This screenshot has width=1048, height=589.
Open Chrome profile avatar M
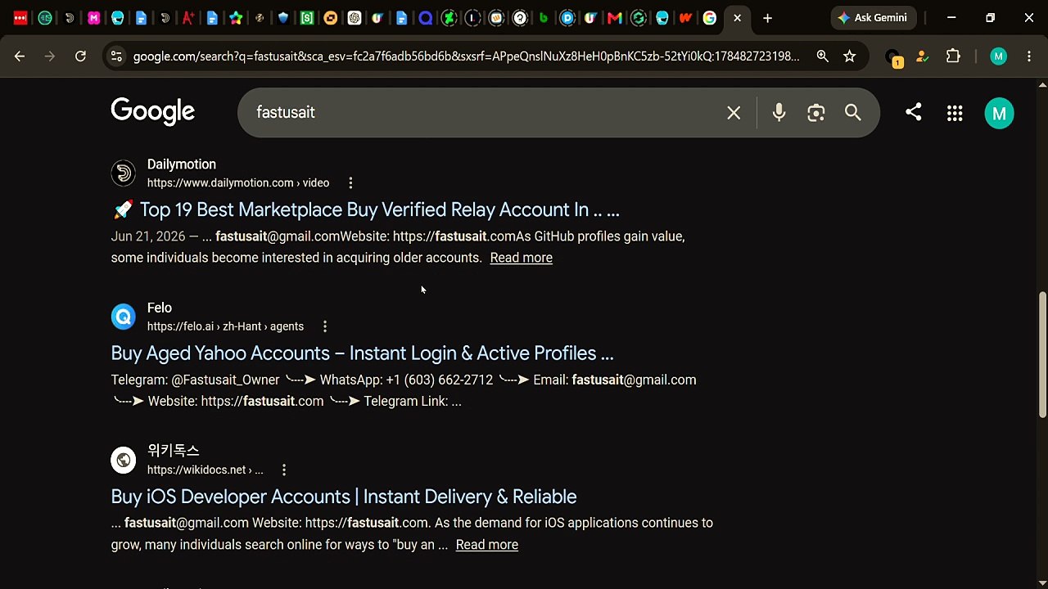pyautogui.click(x=998, y=56)
